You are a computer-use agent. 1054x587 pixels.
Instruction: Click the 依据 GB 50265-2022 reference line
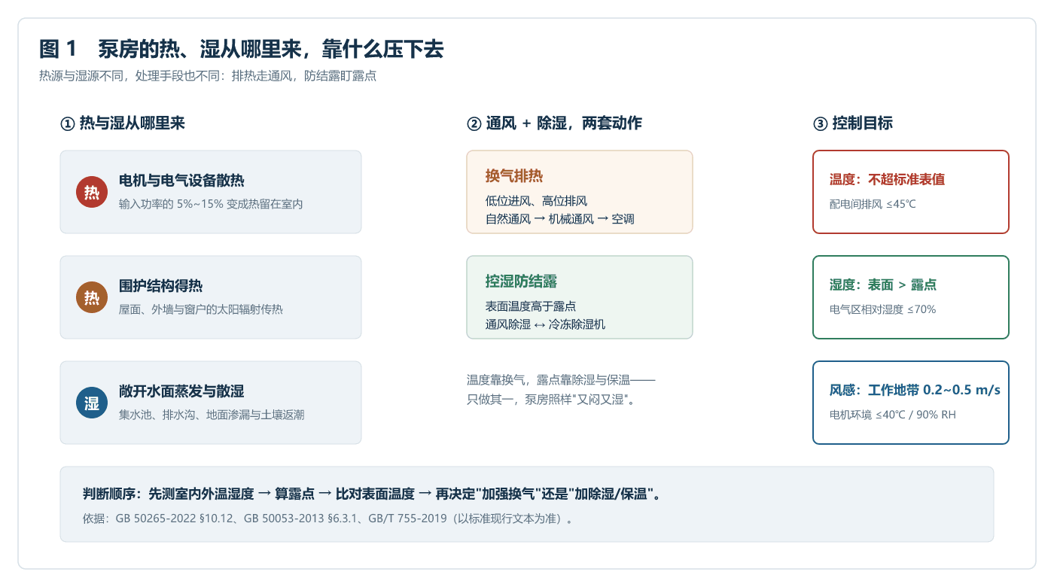(328, 519)
